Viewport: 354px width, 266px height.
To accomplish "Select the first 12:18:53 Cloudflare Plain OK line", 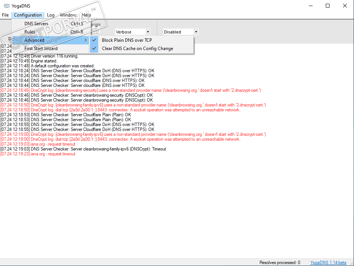I will (x=66, y=115).
